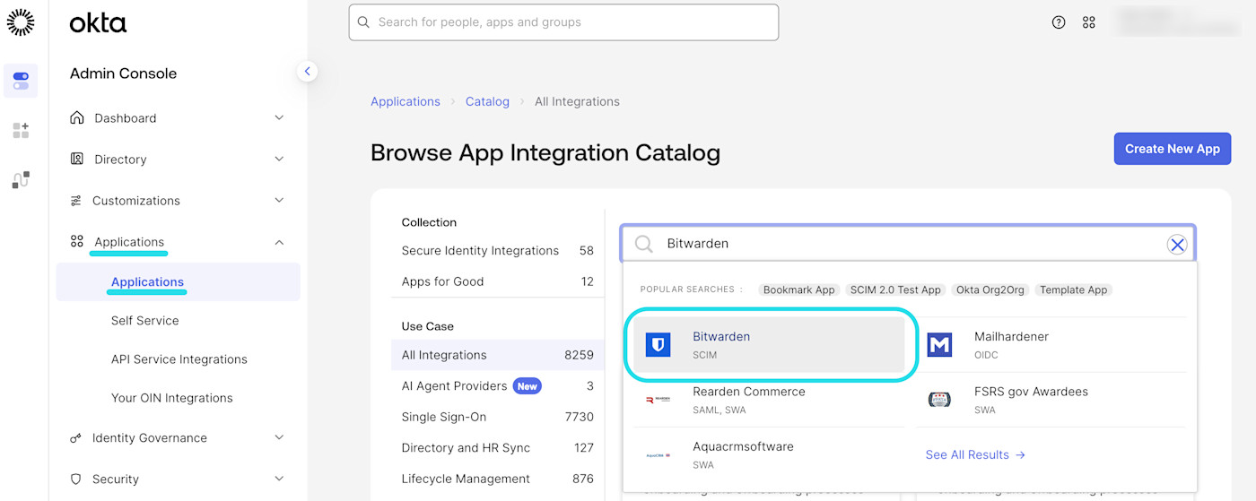Viewport: 1256px width, 501px height.
Task: Open the Customizations sidebar section
Action: click(178, 201)
